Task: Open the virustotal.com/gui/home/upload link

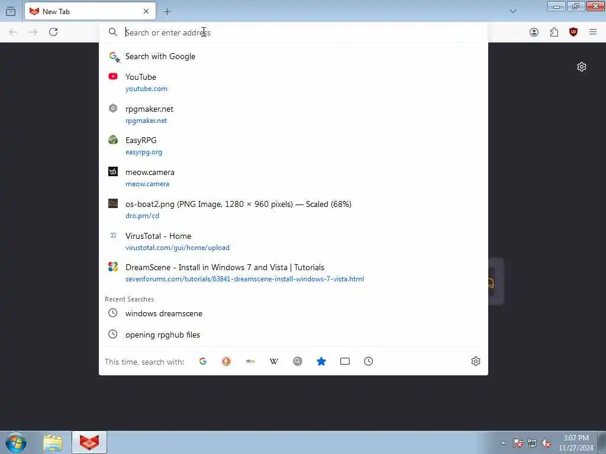Action: (x=178, y=248)
